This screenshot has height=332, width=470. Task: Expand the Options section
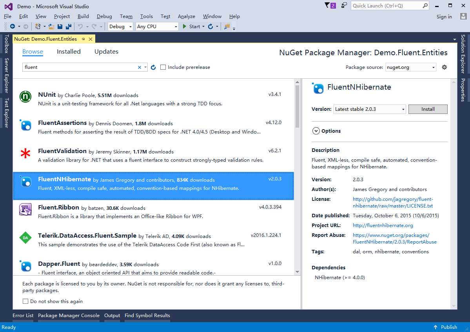[316, 131]
